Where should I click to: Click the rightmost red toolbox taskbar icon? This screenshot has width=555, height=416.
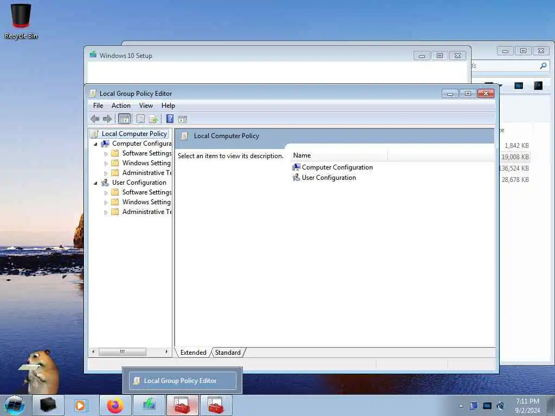(216, 405)
